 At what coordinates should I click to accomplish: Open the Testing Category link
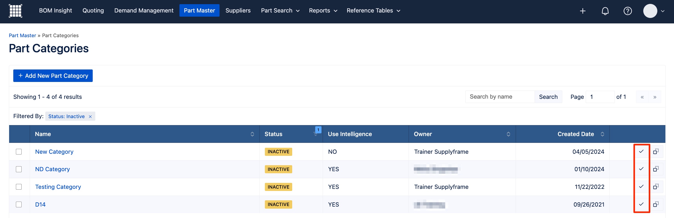[58, 187]
